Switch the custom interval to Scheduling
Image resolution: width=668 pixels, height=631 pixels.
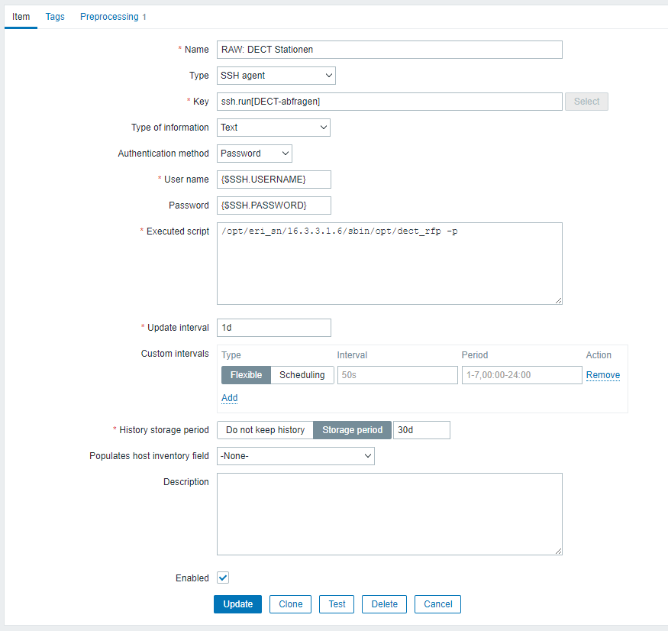point(302,375)
